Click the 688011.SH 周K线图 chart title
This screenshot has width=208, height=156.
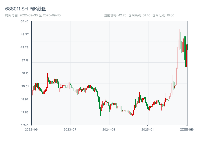point(26,9)
